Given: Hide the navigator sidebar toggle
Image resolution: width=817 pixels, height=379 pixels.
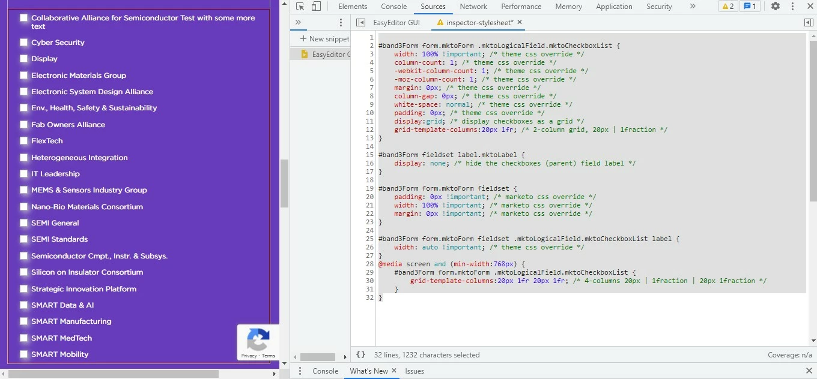Looking at the screenshot, I should coord(360,23).
